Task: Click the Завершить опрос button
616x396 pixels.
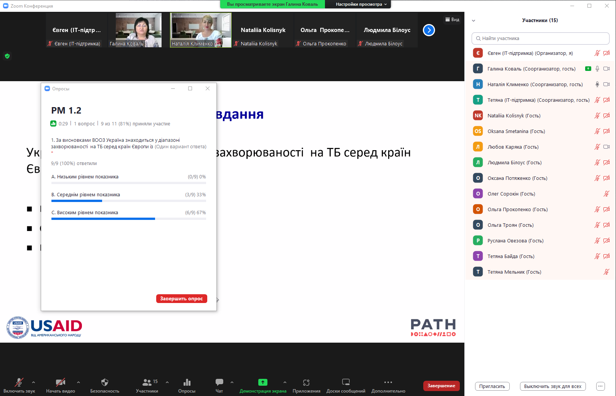Action: [x=181, y=298]
